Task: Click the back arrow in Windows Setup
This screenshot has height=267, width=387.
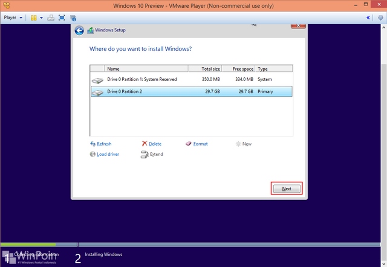Action: (x=79, y=31)
